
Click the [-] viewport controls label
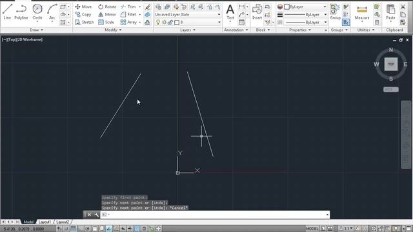coord(5,40)
